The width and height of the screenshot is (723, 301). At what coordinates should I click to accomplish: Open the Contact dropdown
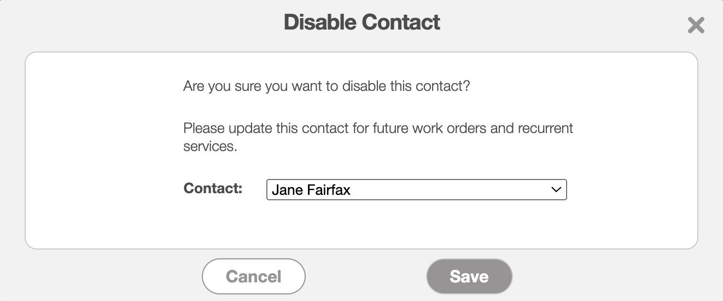pos(416,190)
